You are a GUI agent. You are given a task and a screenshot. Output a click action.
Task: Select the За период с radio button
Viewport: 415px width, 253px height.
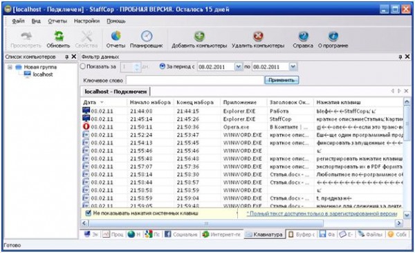[x=163, y=66]
